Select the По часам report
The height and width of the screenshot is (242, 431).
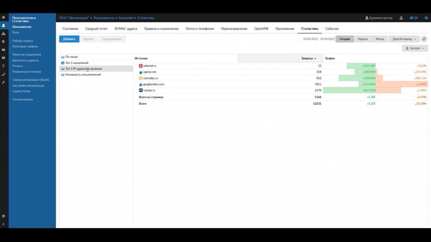(96, 57)
